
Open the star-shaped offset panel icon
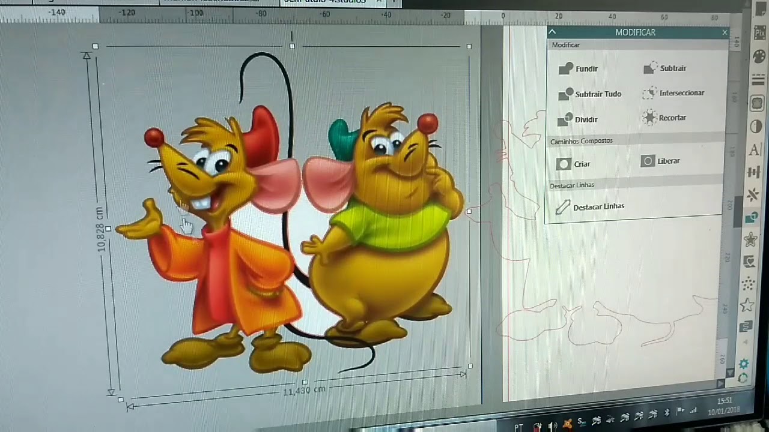coord(750,240)
